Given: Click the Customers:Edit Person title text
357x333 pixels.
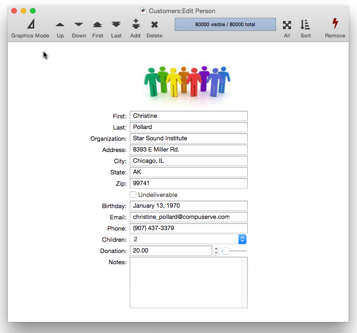Looking at the screenshot, I should 182,11.
